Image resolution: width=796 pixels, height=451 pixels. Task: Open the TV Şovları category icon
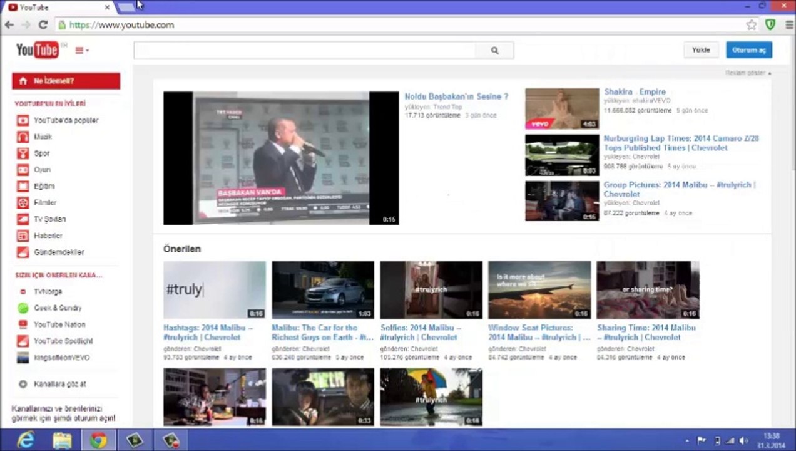coord(23,219)
